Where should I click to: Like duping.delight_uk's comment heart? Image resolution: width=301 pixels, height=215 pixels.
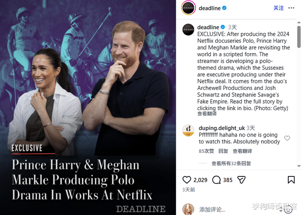[x=287, y=138]
